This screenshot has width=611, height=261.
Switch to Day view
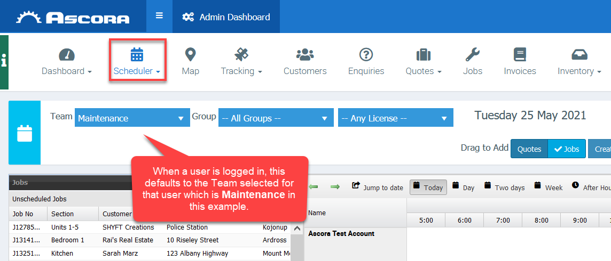click(463, 187)
